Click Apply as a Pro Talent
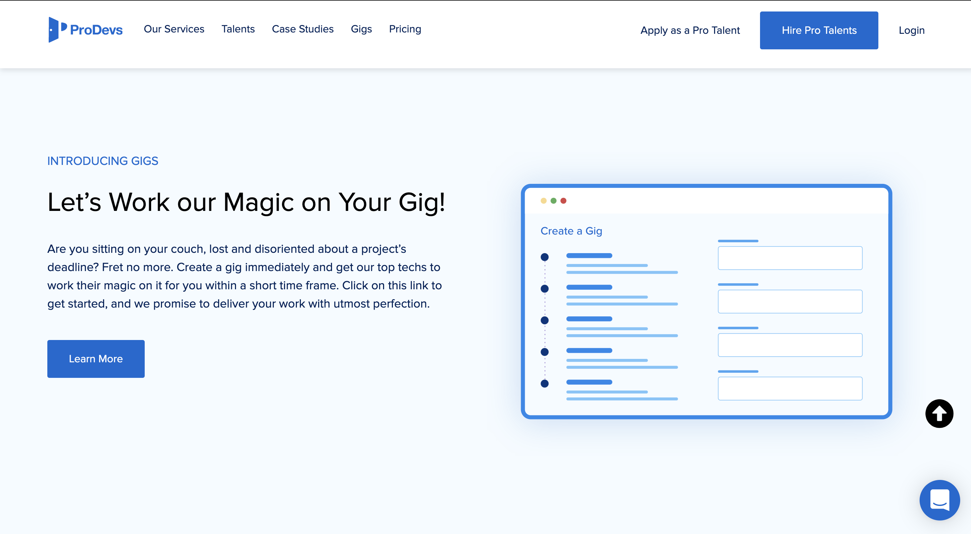 tap(690, 30)
